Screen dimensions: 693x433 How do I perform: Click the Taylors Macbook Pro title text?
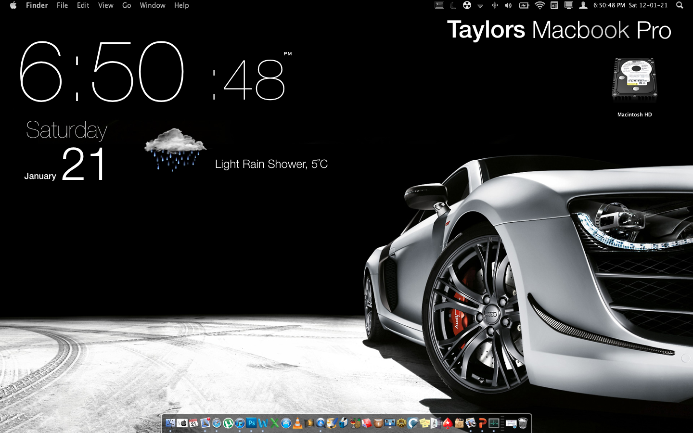pyautogui.click(x=559, y=30)
